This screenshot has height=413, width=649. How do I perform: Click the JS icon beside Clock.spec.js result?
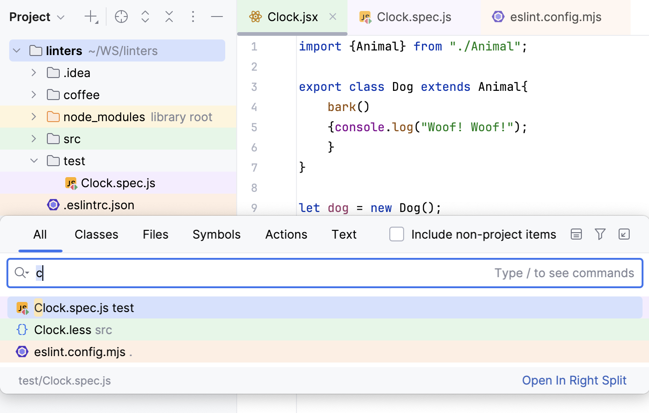click(22, 308)
